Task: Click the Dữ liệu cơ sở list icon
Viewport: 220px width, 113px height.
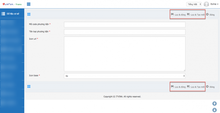Action: click(3, 14)
